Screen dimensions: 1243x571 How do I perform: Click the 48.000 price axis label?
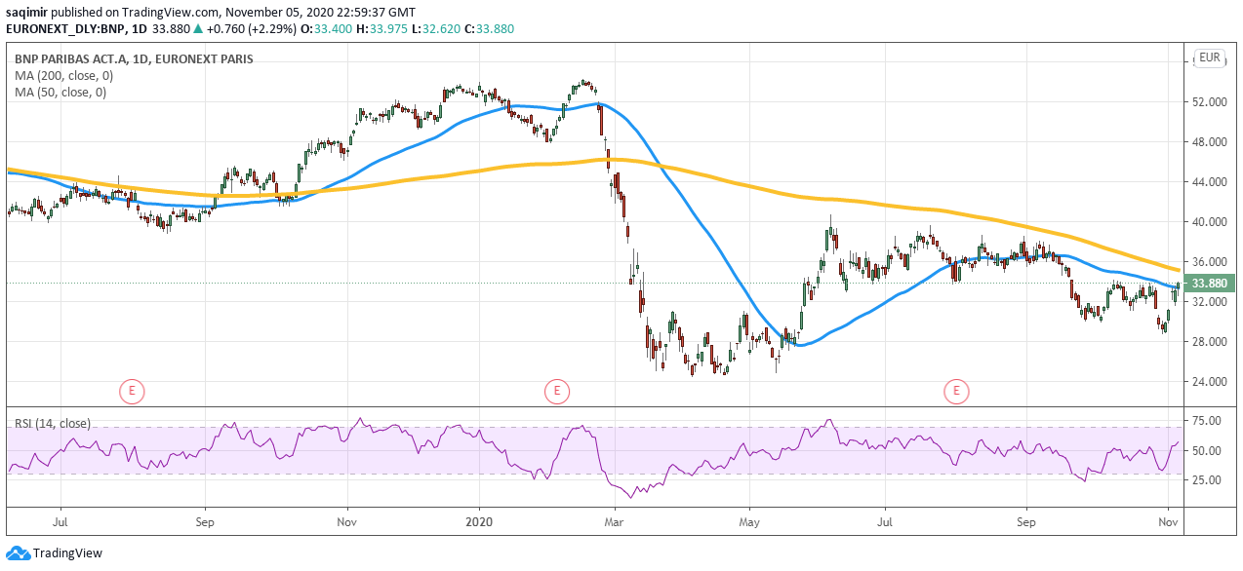coord(1209,142)
